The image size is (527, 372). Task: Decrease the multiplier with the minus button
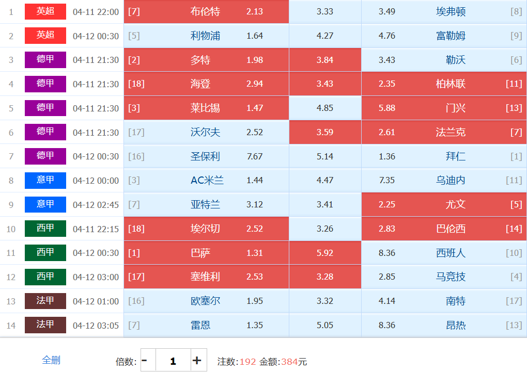click(145, 361)
